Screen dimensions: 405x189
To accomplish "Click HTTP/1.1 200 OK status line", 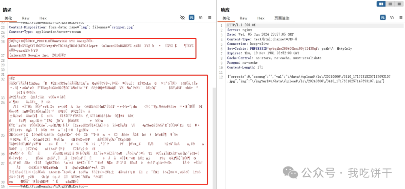I will 241,25.
